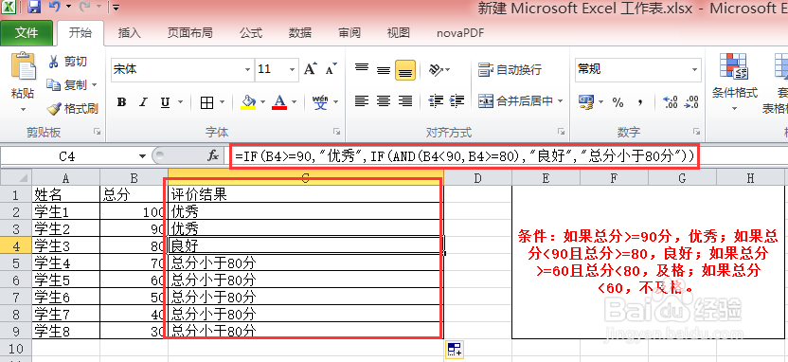Screen dimensions: 788x362
Task: Click the Undo arrow icon
Action: point(55,7)
